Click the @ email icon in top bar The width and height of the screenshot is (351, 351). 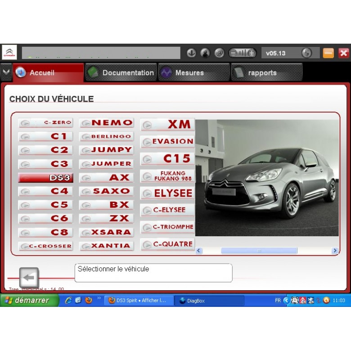219,53
